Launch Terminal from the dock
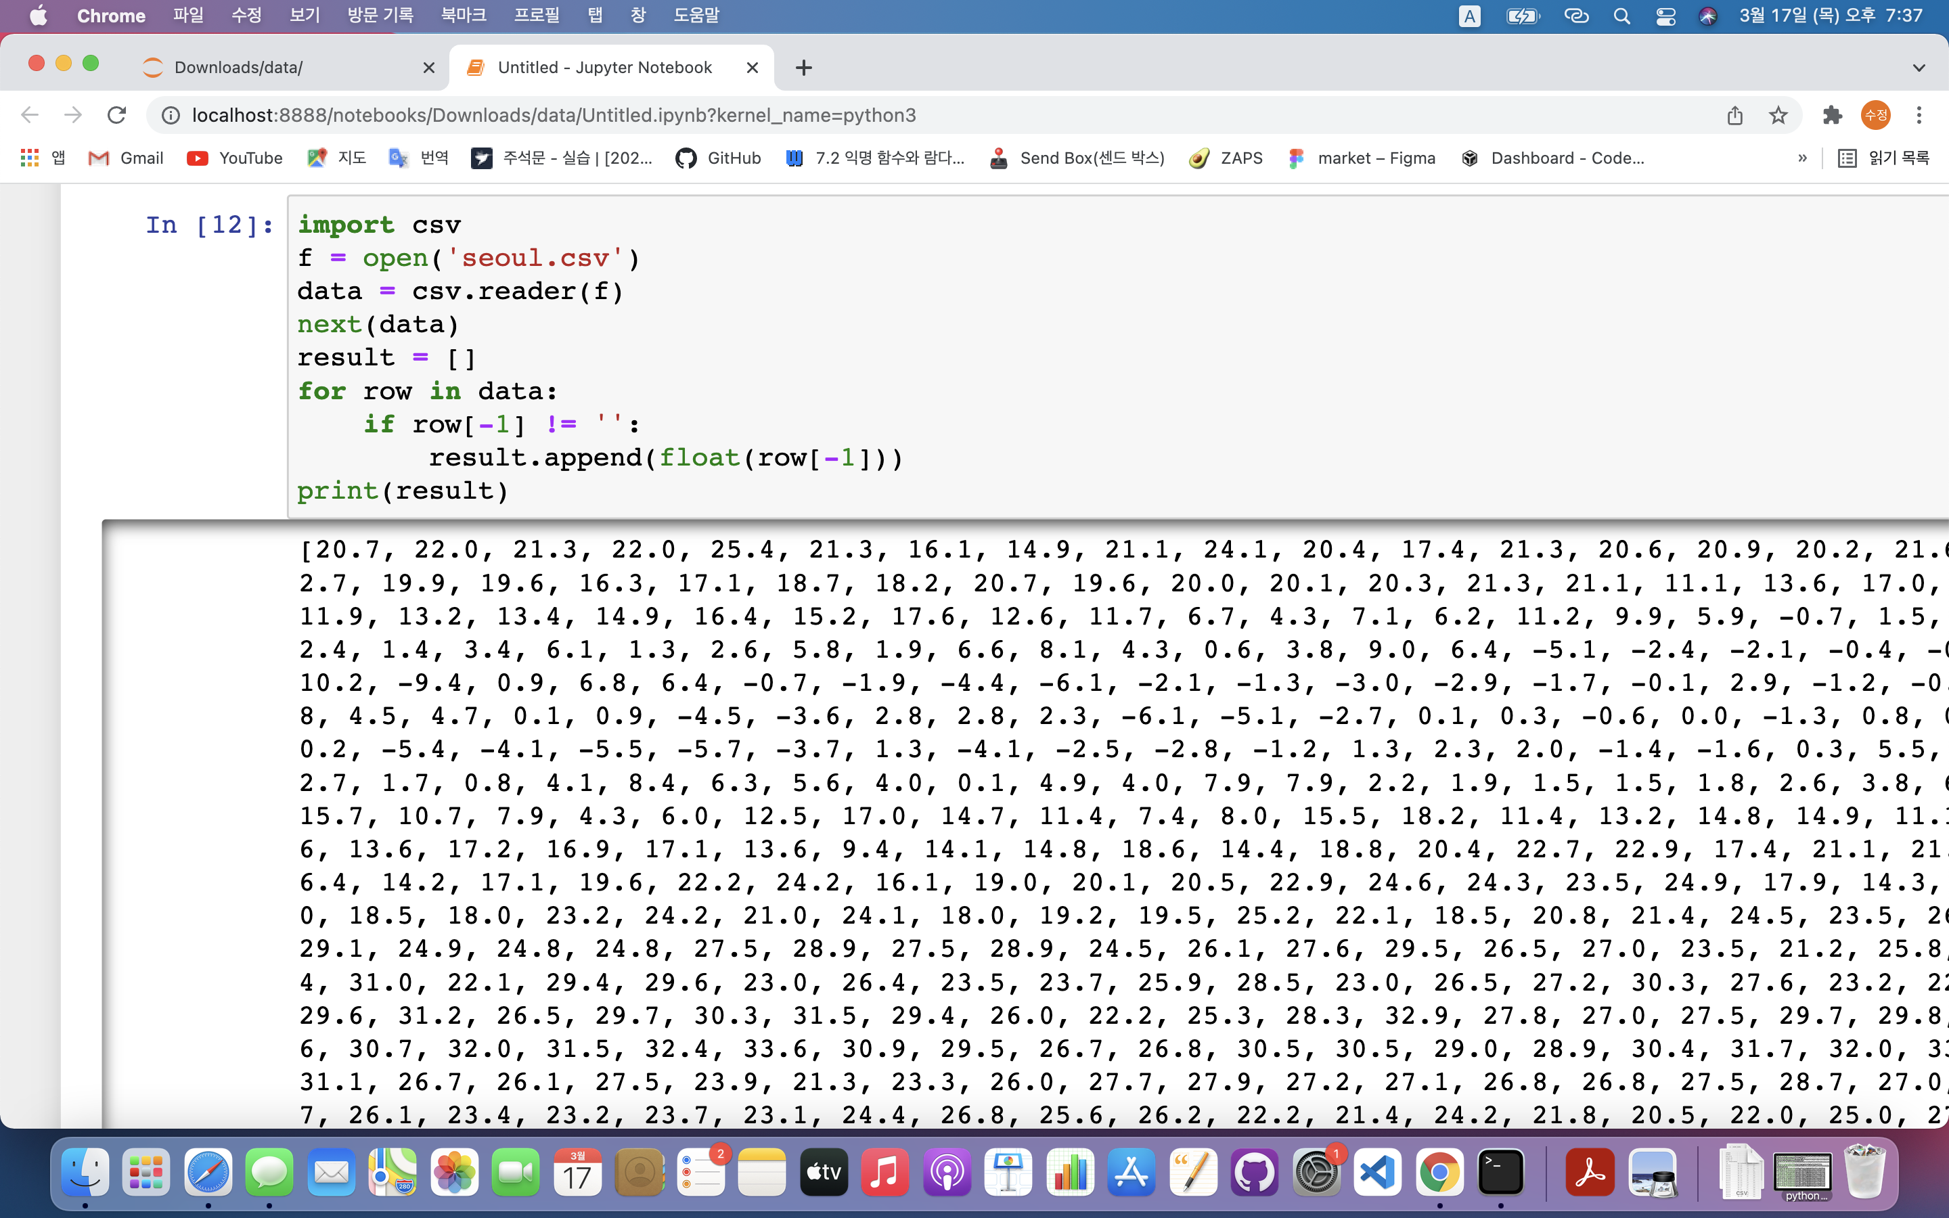Viewport: 1949px width, 1218px height. coord(1500,1172)
